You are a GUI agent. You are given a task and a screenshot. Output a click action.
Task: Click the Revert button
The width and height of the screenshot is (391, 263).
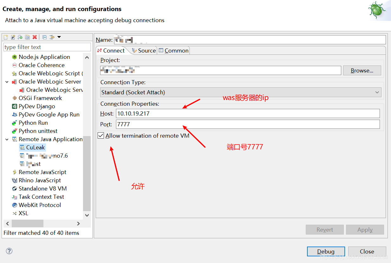point(325,230)
